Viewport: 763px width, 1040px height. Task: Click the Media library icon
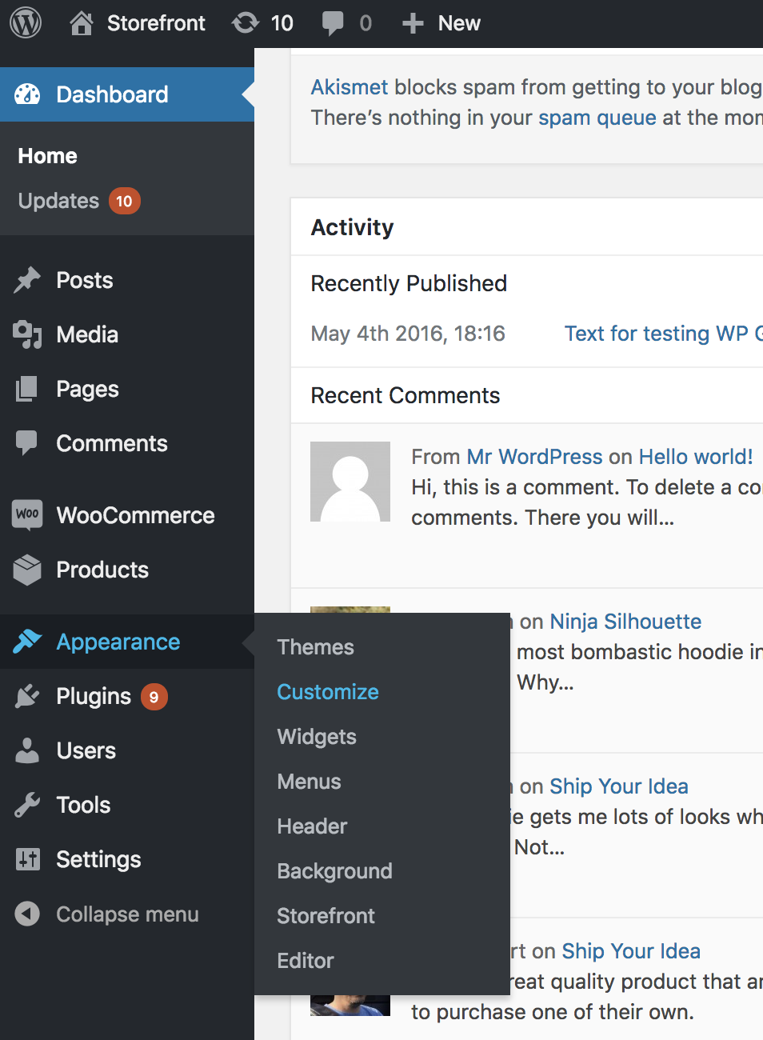[27, 334]
